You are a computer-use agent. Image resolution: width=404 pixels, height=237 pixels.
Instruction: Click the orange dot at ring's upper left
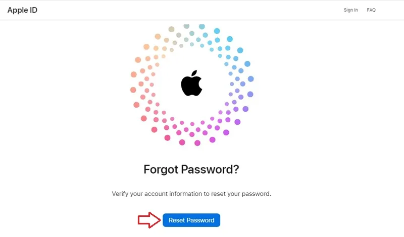[x=146, y=47]
